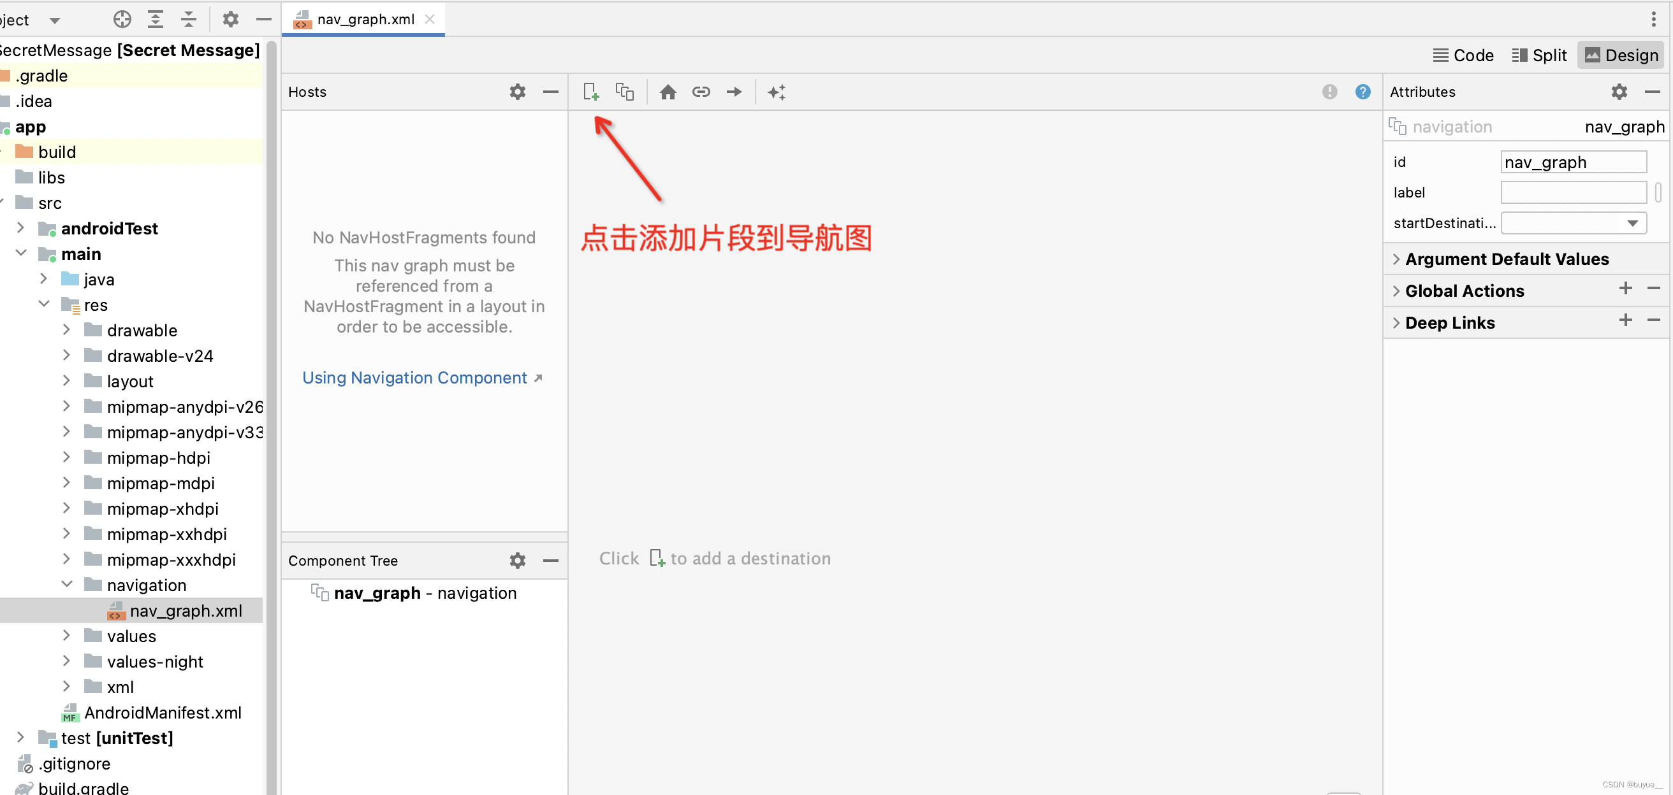Click Expand All in project panel
This screenshot has height=795, width=1673.
point(155,20)
